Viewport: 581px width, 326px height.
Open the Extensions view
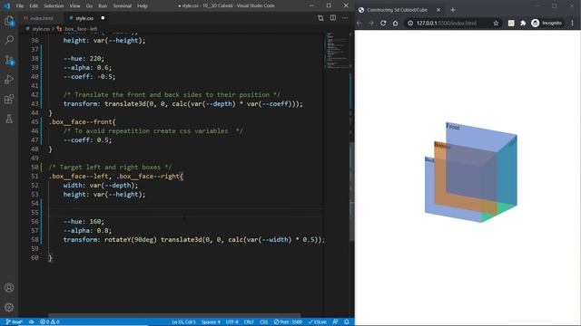click(9, 99)
